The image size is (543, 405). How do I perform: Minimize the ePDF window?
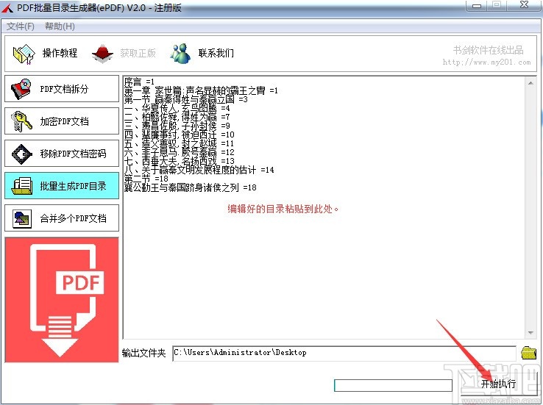(x=477, y=6)
